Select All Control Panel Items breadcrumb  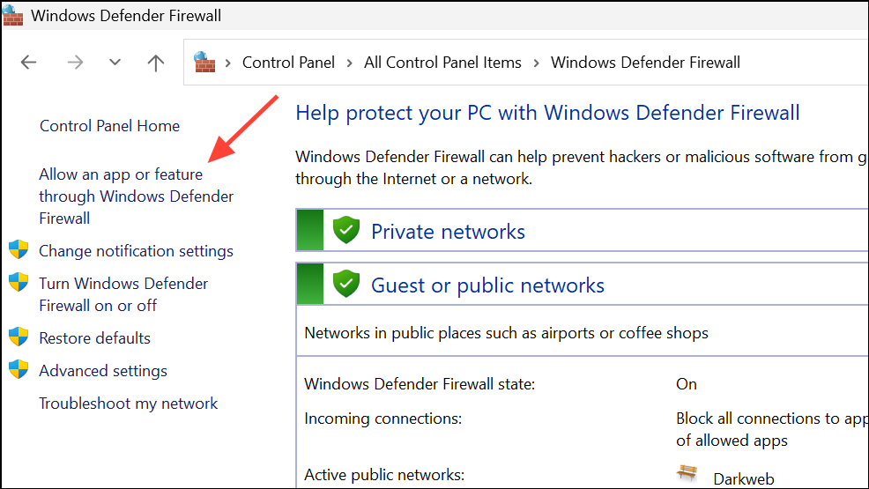[x=442, y=63]
